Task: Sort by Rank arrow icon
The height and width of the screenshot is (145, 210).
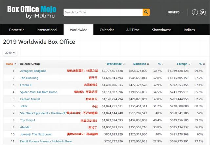Action: point(15,64)
